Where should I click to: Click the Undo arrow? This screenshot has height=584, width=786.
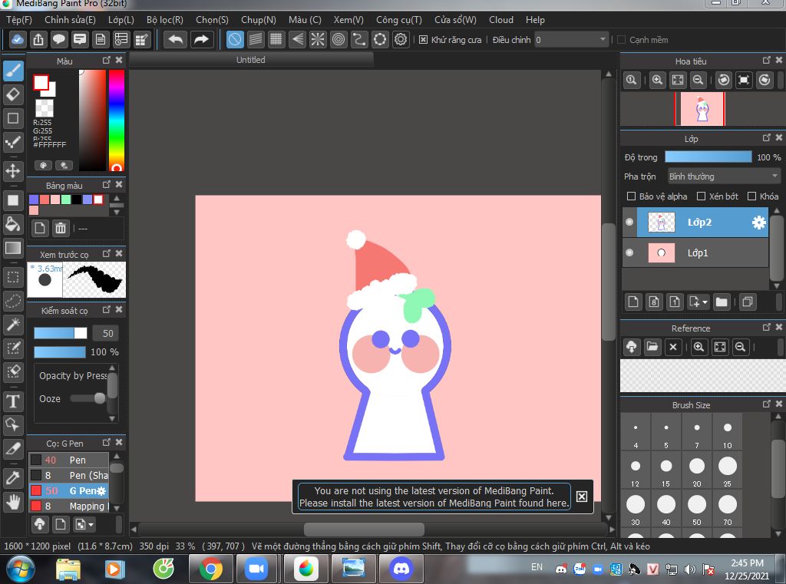click(176, 40)
